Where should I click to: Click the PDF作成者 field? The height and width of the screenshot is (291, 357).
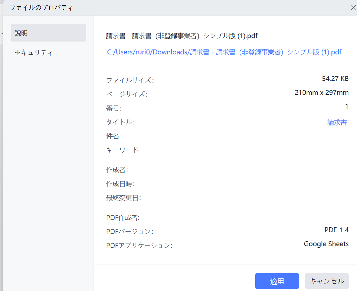click(x=232, y=218)
